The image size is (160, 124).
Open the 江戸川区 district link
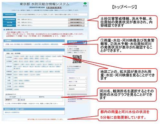click(48, 62)
